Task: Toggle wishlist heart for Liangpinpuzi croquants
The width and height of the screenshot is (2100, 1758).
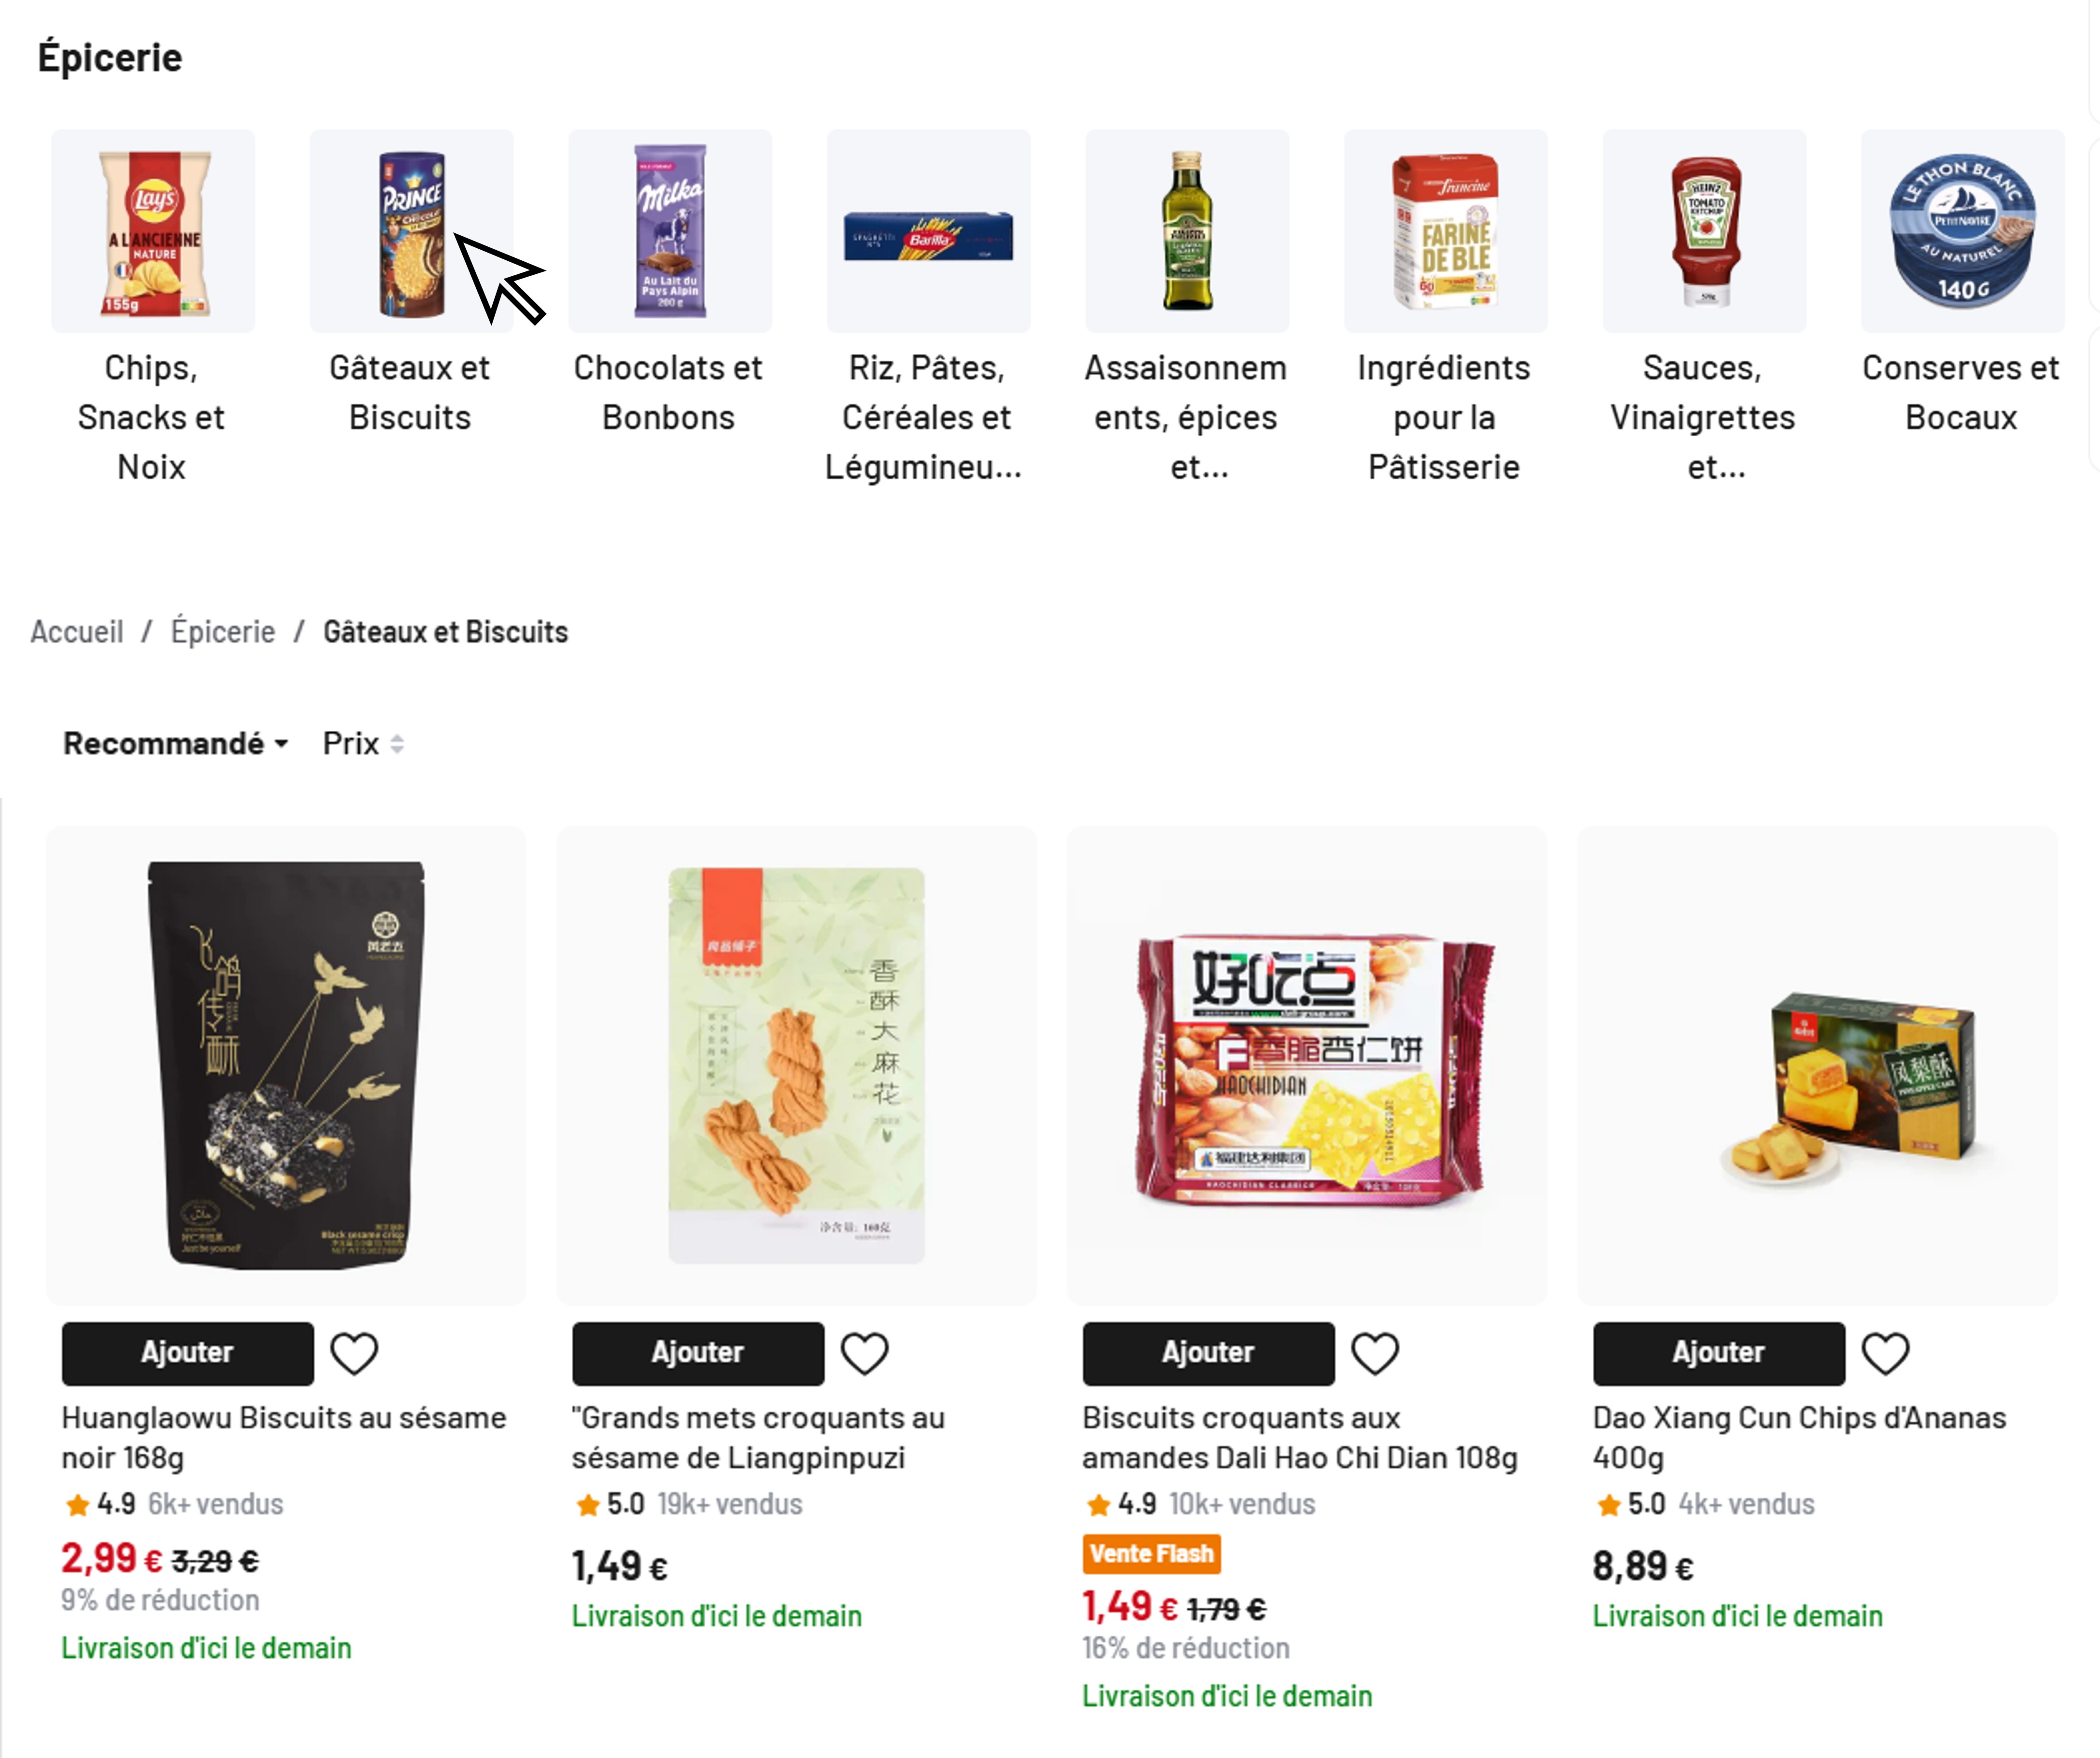Action: 864,1354
